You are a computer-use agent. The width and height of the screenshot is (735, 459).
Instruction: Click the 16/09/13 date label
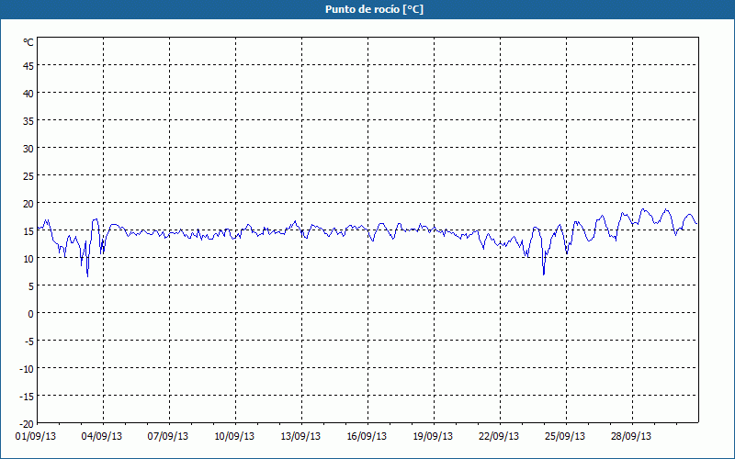[367, 437]
